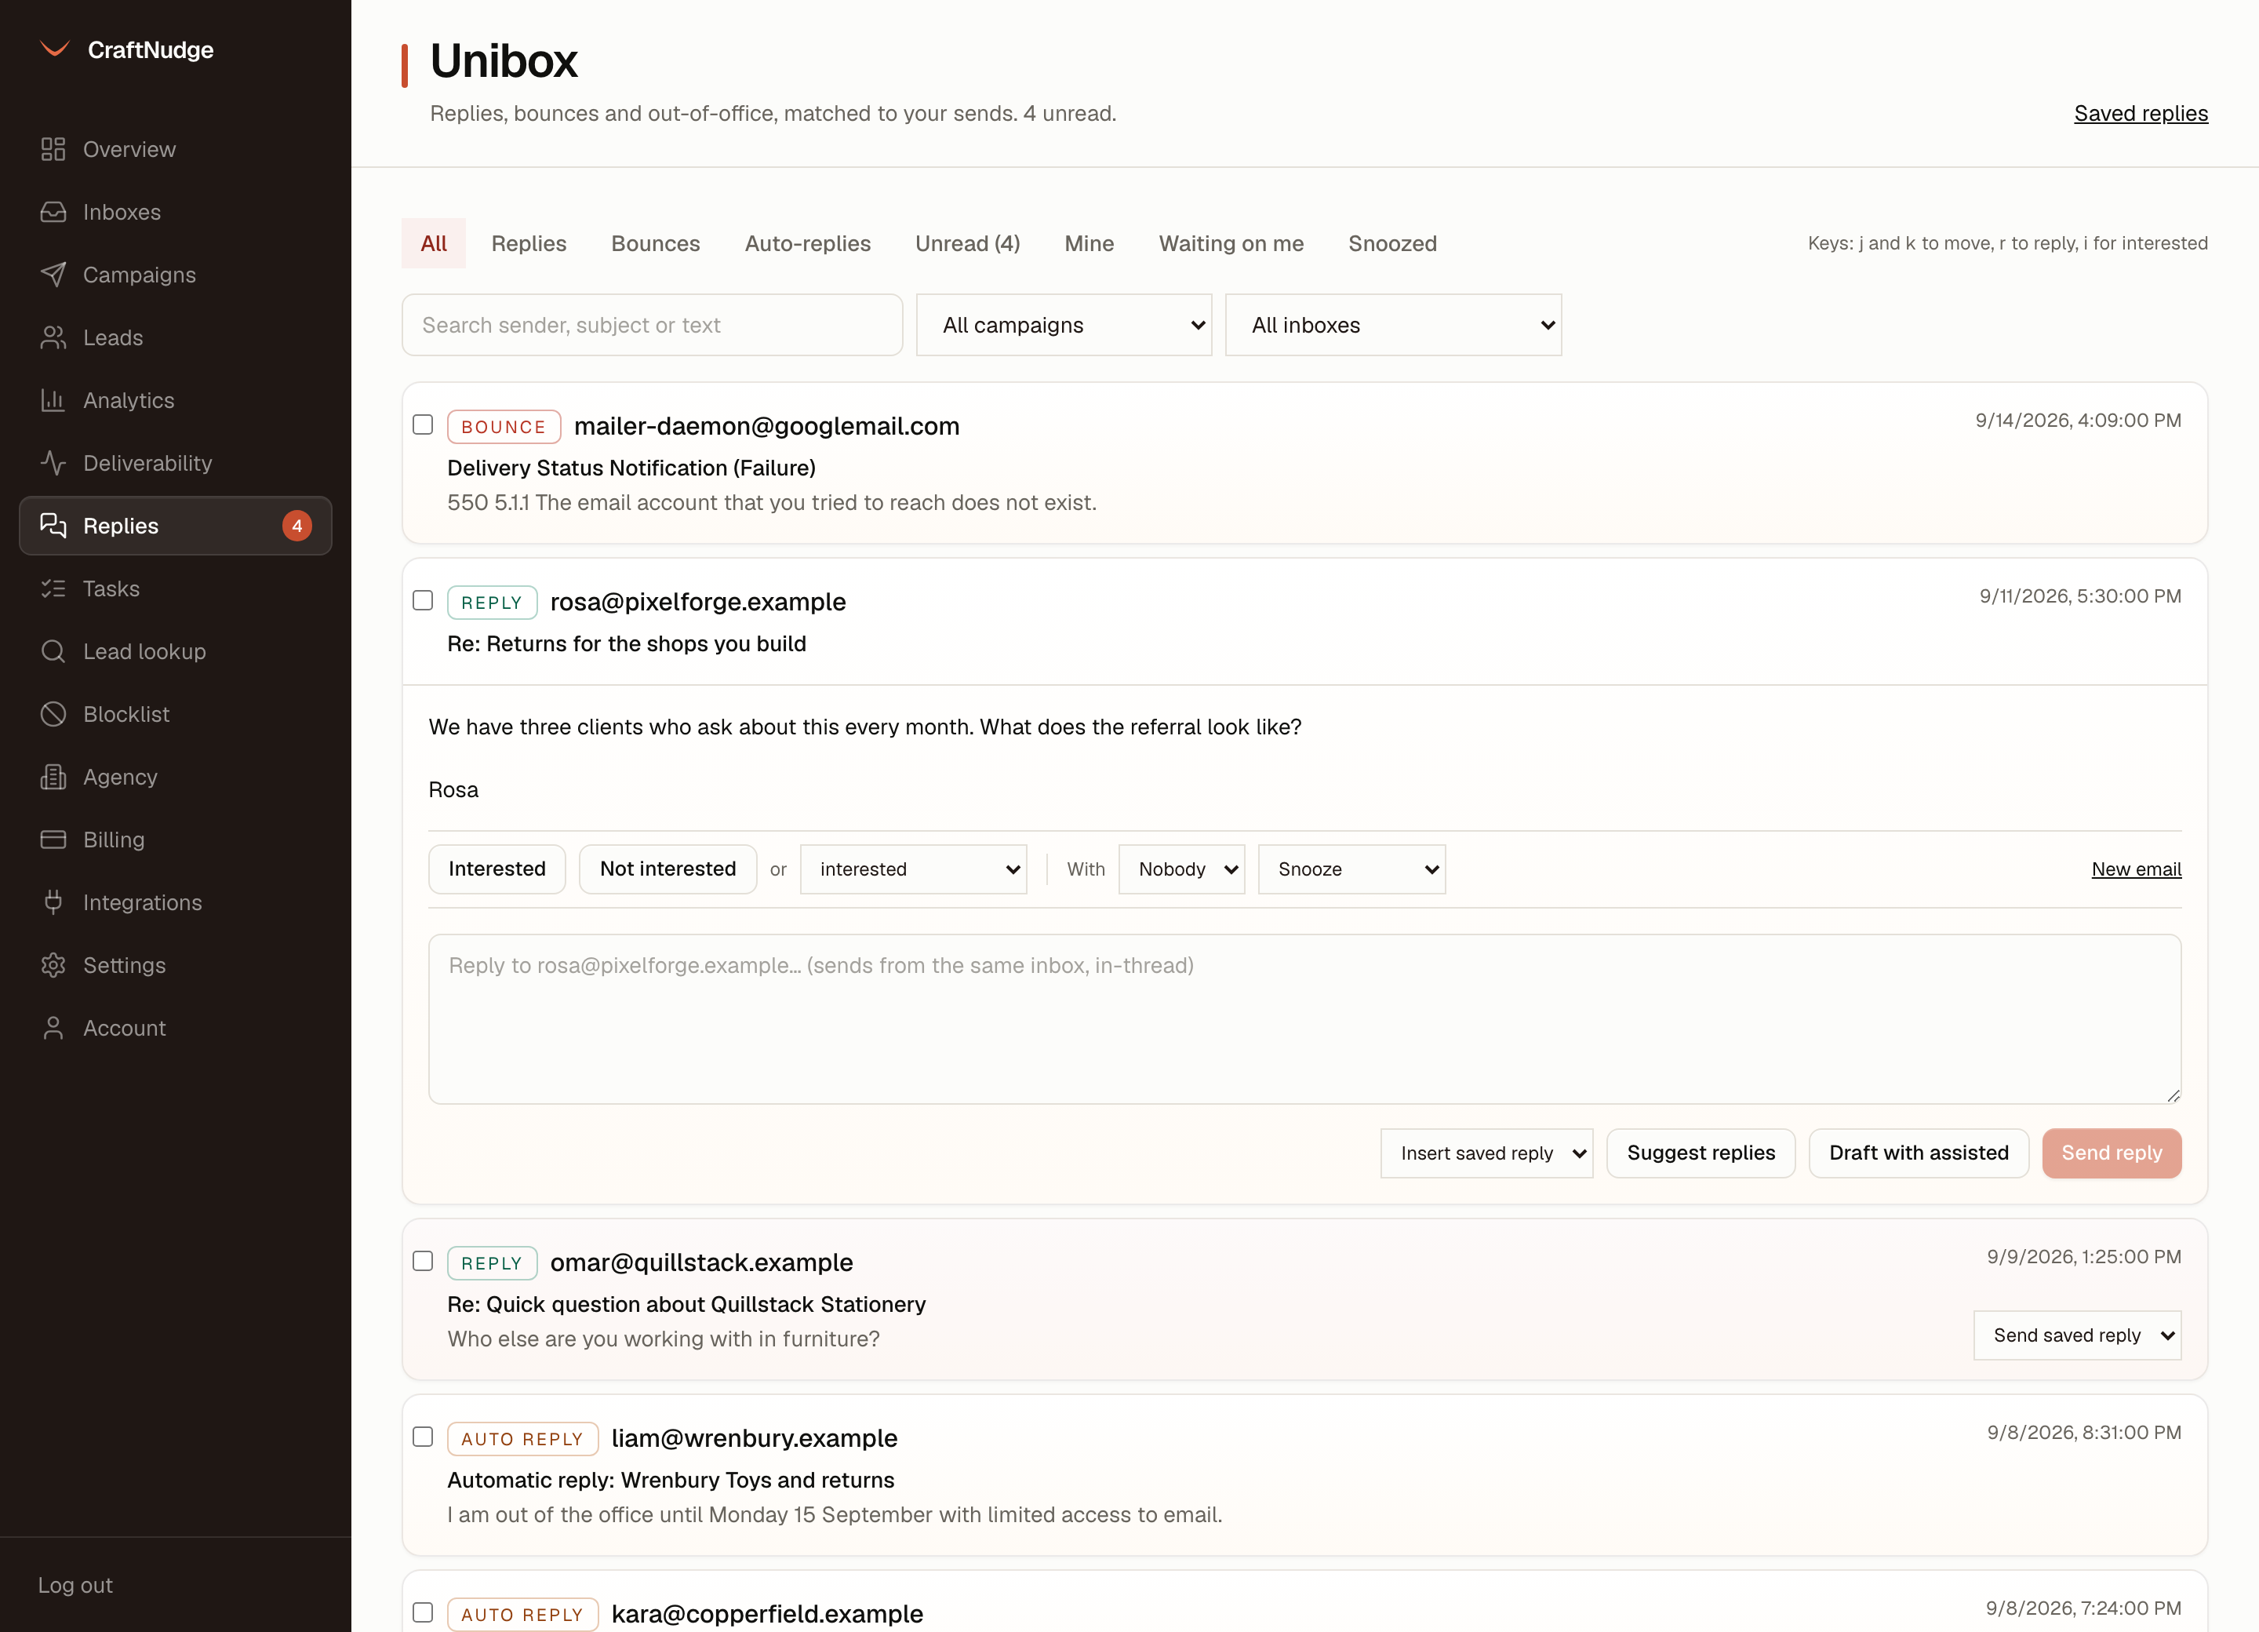
Task: Tick the kara@copperfield.example checkbox
Action: [424, 1611]
